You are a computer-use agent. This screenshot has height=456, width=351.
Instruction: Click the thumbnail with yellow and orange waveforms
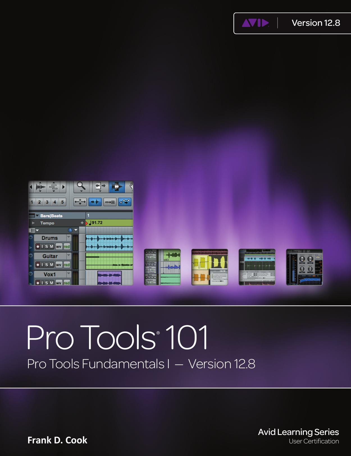[209, 267]
